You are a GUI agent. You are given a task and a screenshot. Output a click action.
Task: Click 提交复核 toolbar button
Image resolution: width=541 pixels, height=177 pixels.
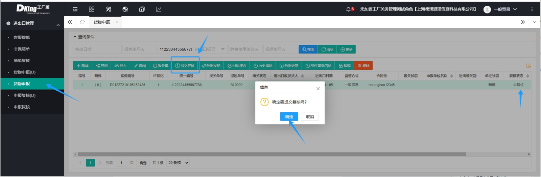tap(185, 66)
